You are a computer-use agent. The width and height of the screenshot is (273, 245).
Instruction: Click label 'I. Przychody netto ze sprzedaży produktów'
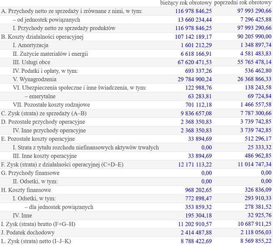pyautogui.click(x=64, y=28)
